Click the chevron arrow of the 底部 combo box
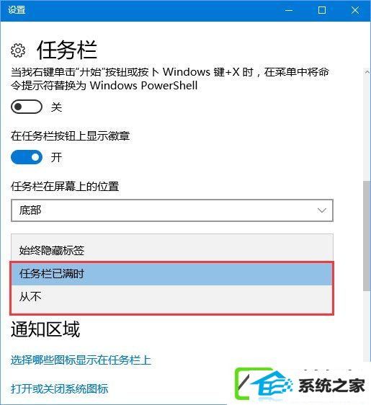 click(322, 210)
